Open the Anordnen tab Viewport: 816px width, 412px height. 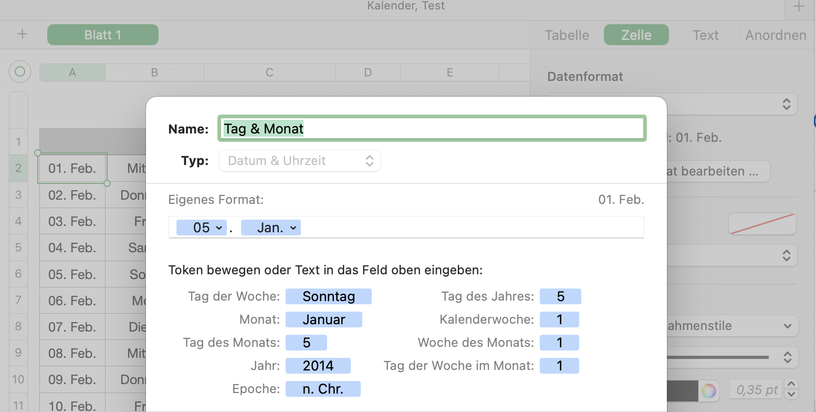coord(776,35)
